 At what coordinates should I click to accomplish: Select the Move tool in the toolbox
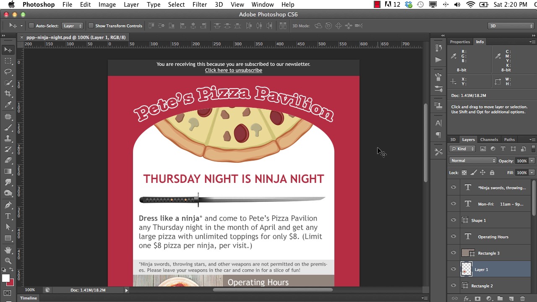(8, 50)
